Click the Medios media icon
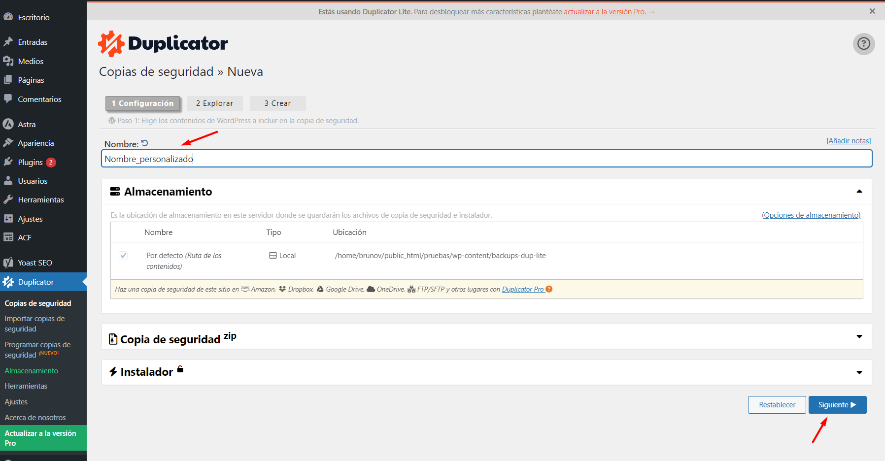This screenshot has width=885, height=461. click(x=8, y=61)
